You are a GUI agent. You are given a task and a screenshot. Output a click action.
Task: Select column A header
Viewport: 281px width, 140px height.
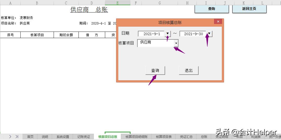(x=10, y=3)
